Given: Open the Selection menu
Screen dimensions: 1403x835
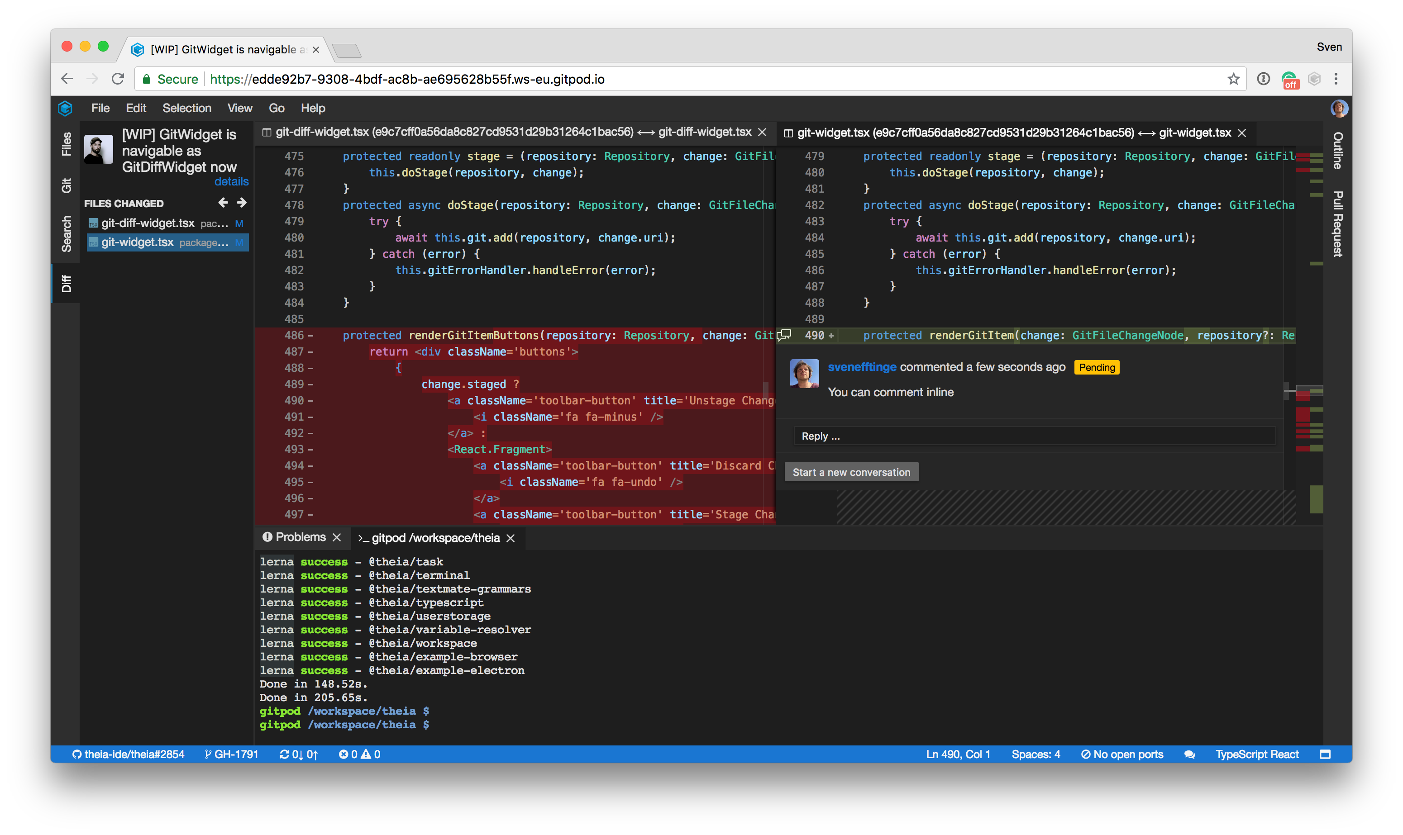Looking at the screenshot, I should click(186, 108).
